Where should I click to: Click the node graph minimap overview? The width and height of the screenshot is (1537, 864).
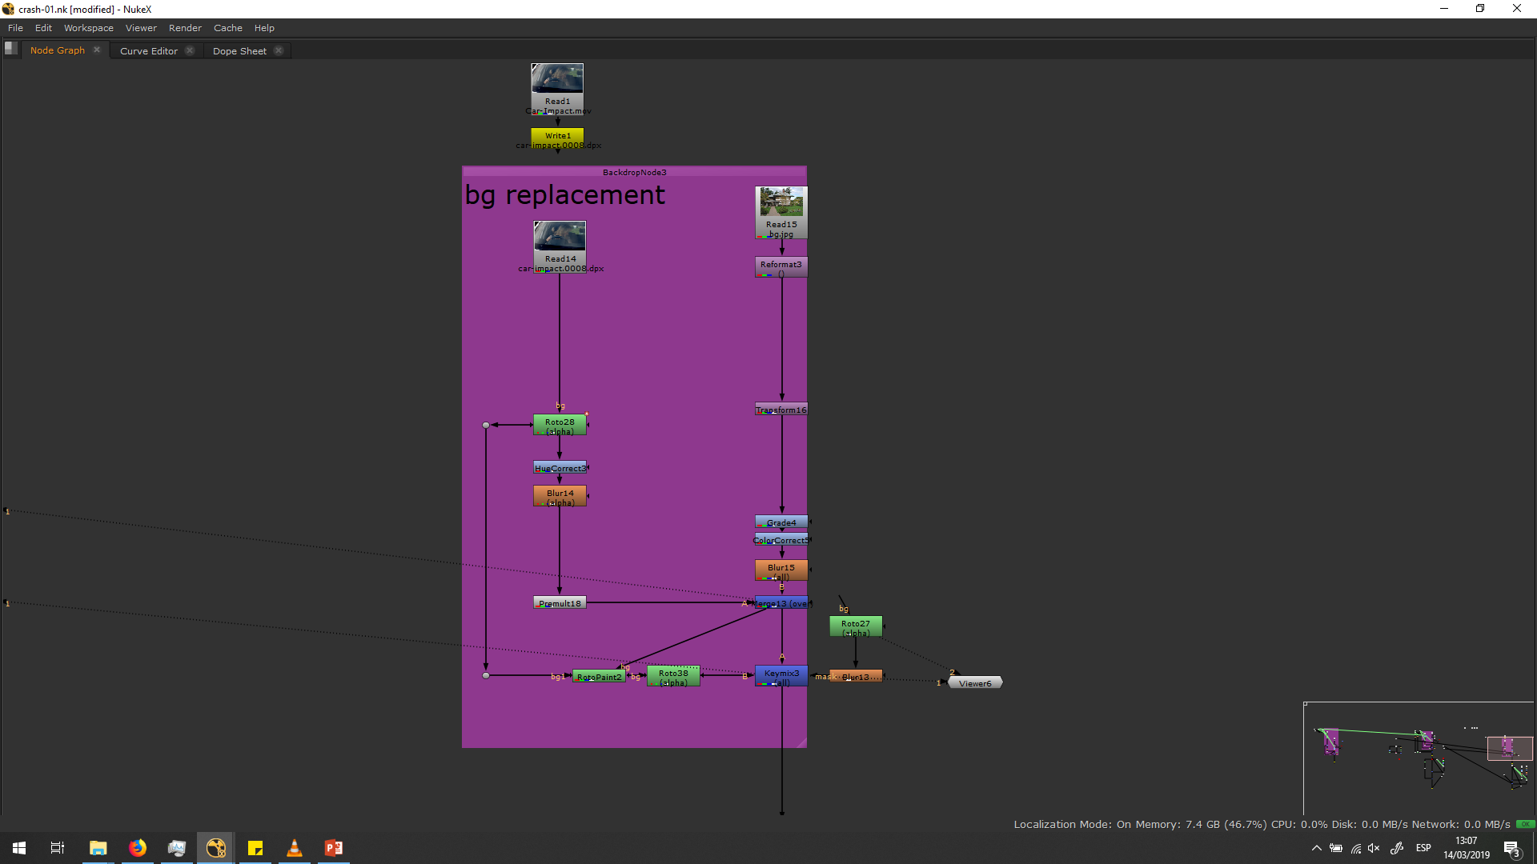coord(1419,758)
